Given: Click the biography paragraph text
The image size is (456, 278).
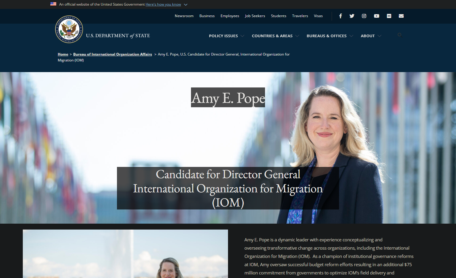Looking at the screenshot, I should point(329,256).
